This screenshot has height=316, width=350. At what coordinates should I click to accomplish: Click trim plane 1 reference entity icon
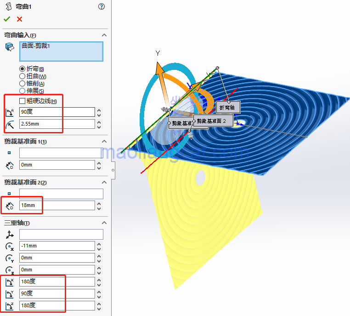[9, 153]
